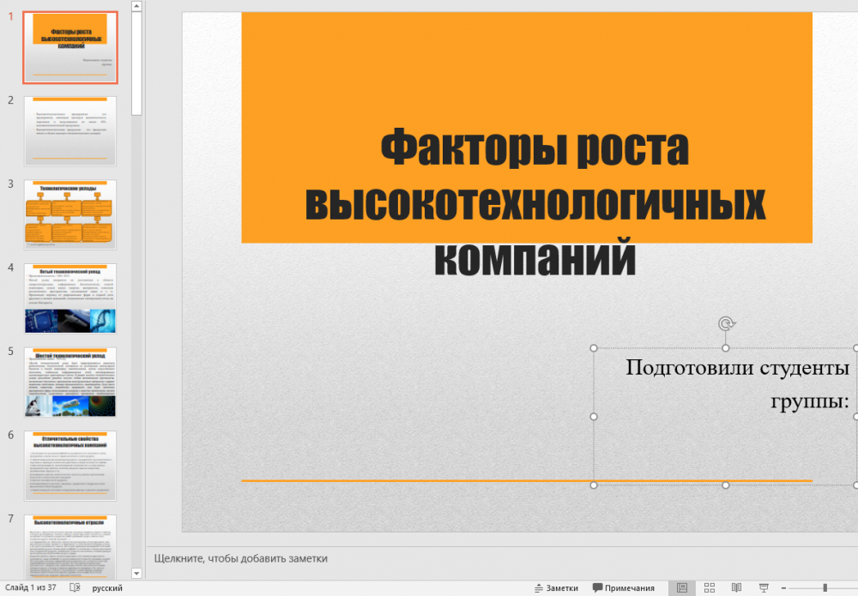The image size is (858, 596).
Task: Open Normal view from status bar
Action: (682, 587)
